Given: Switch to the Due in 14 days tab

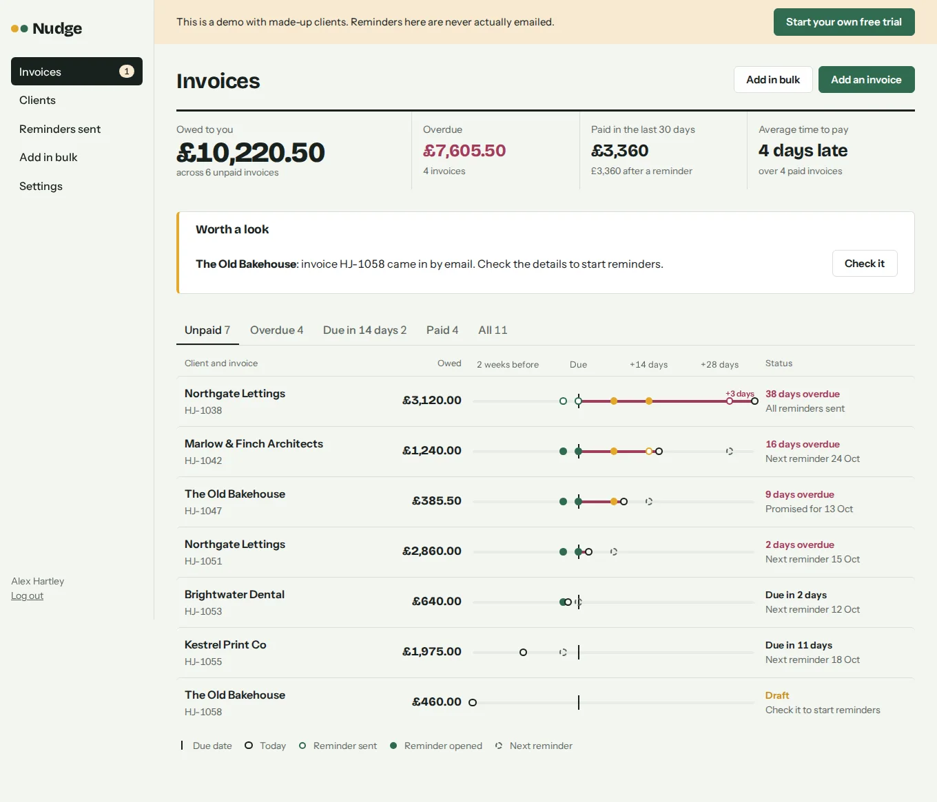Looking at the screenshot, I should 364,330.
